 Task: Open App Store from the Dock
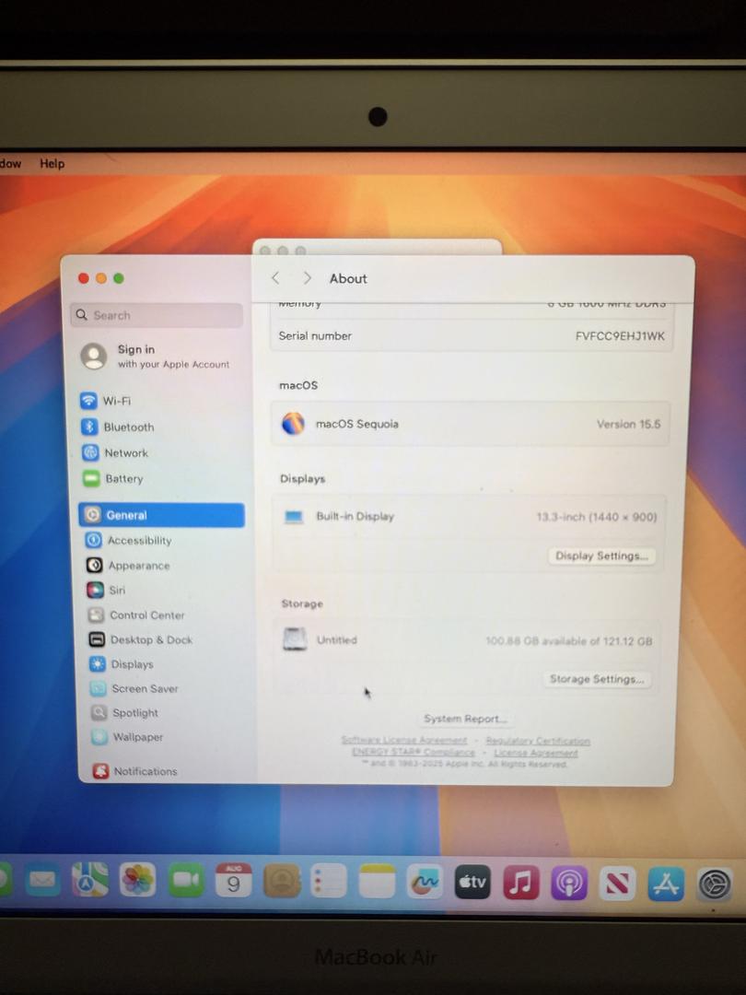click(x=666, y=884)
